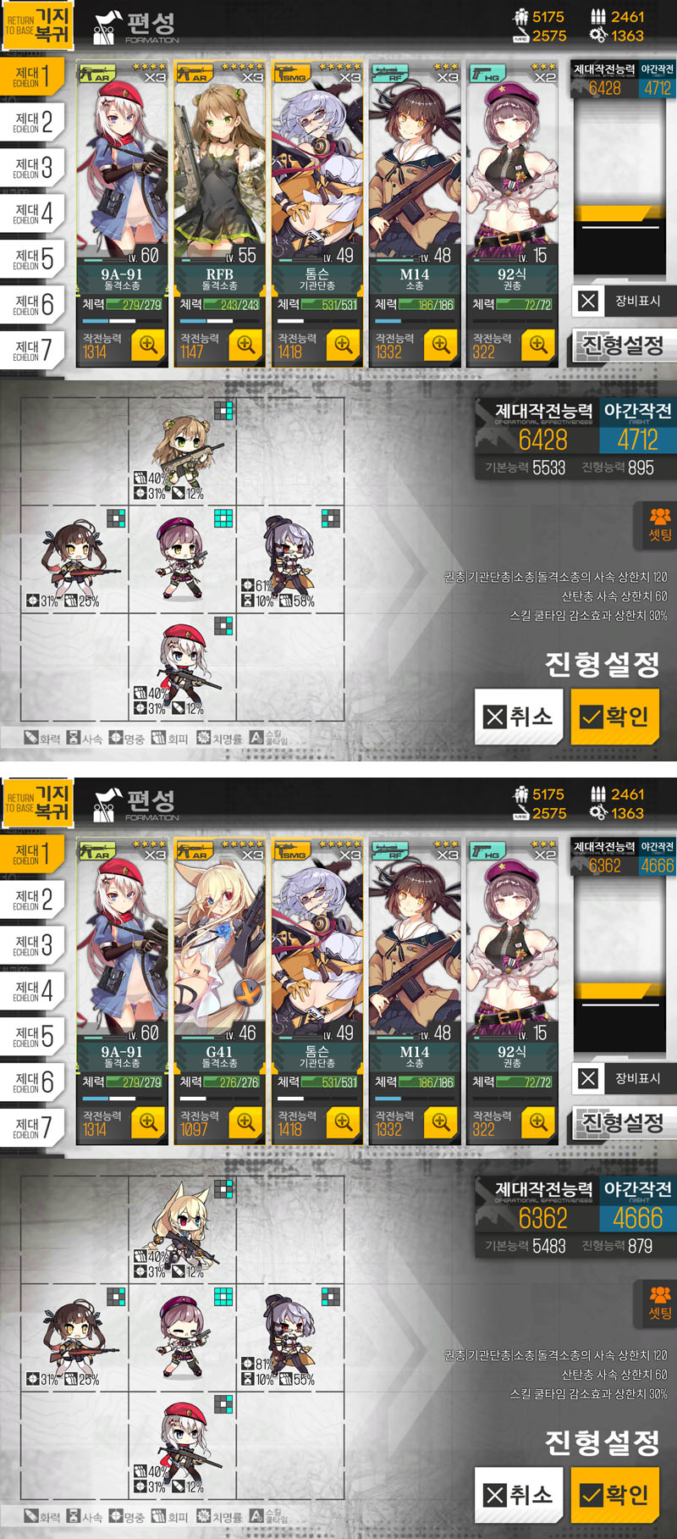Switch to 제대 5 echelon tab beside G41 lineup

pos(32,1035)
